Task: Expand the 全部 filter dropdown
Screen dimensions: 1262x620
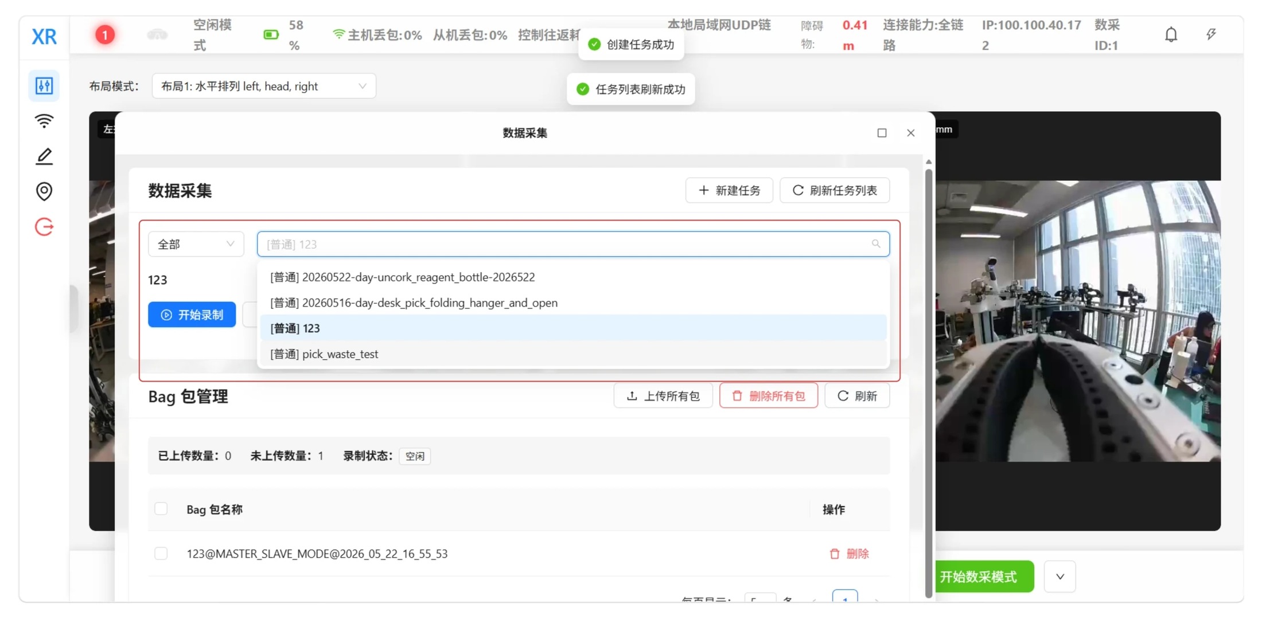Action: tap(196, 244)
